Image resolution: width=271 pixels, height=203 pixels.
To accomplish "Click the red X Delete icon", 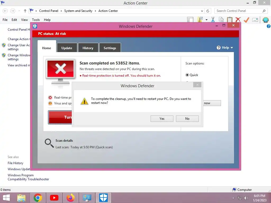I will [x=238, y=20].
